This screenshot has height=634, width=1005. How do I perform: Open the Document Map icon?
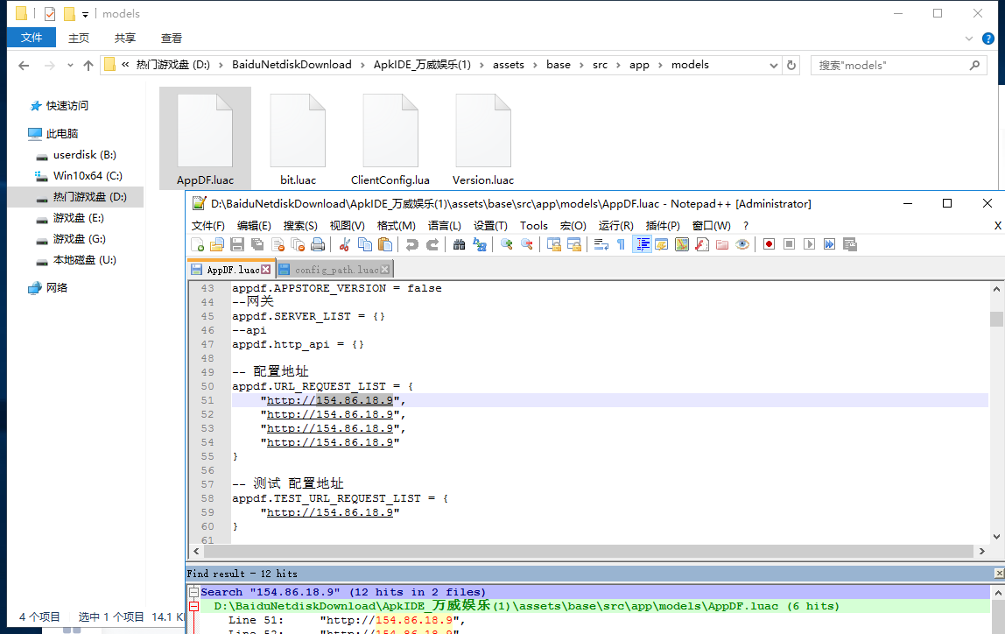coord(682,244)
